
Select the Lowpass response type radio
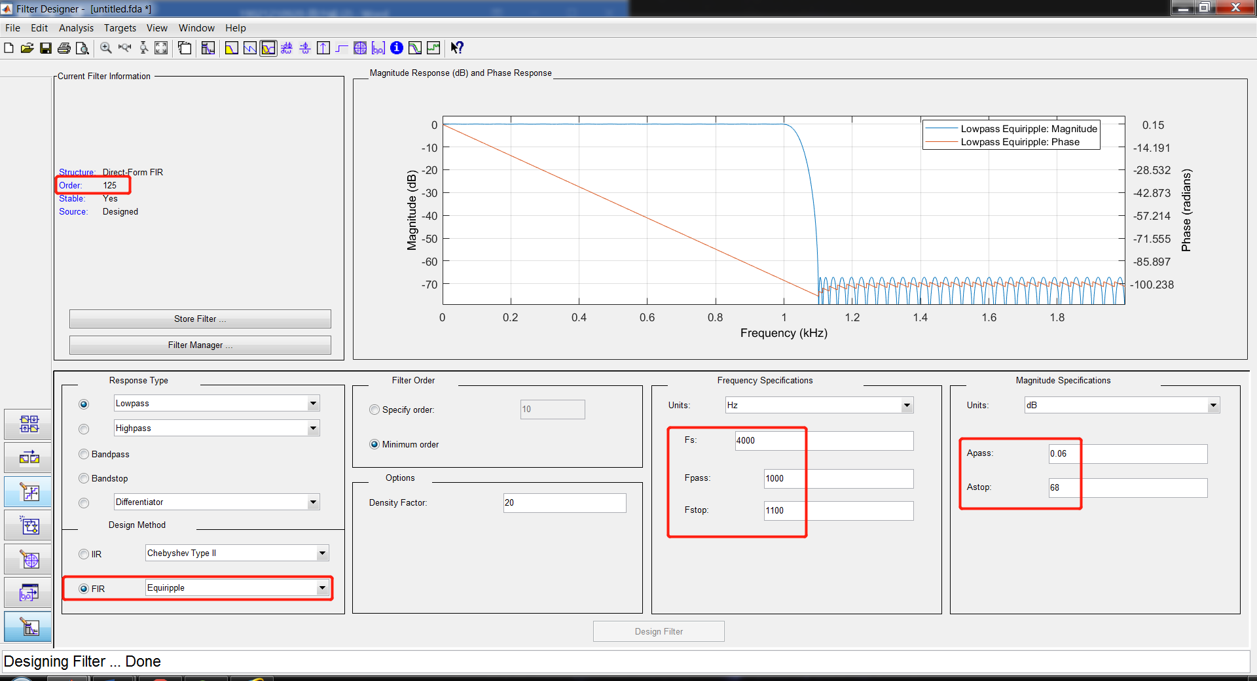84,404
